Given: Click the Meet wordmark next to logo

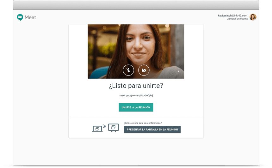Looking at the screenshot, I should click(x=30, y=17).
